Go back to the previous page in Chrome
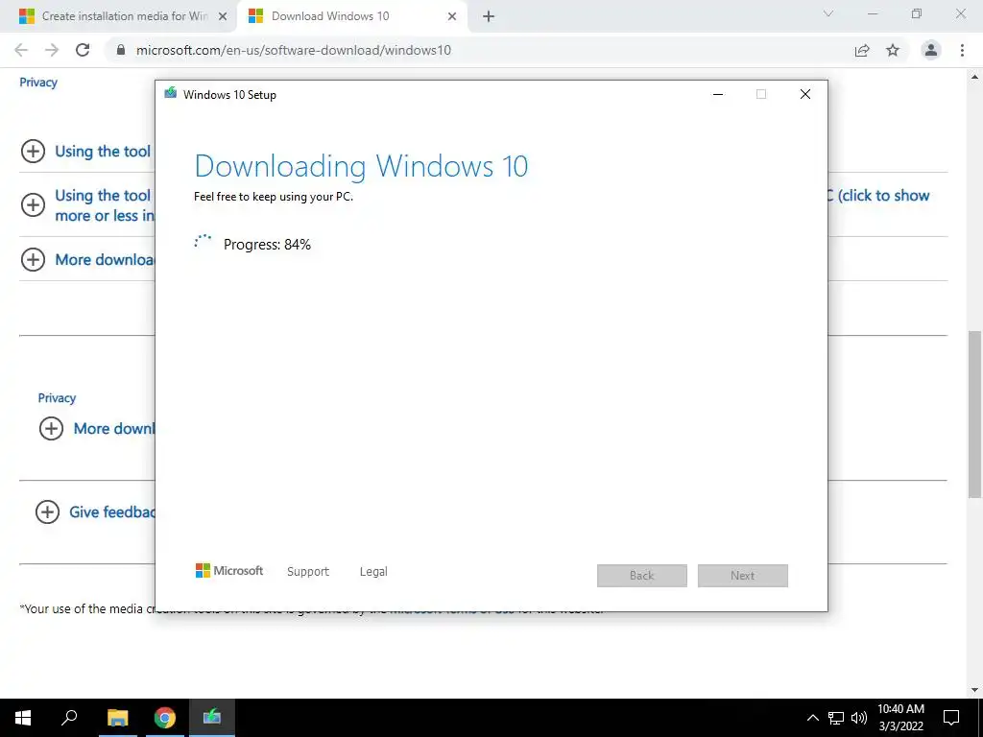Viewport: 983px width, 737px height. [x=21, y=50]
